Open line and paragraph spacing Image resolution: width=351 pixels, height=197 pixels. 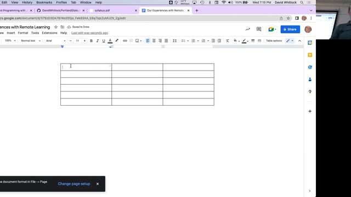click(x=175, y=40)
